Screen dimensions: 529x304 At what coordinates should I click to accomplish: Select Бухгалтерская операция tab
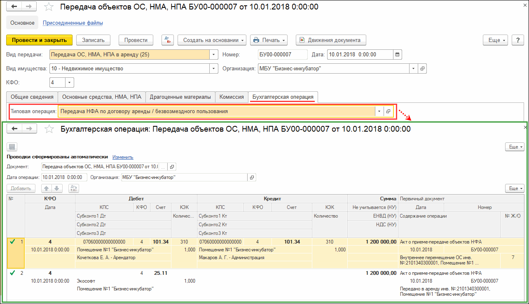click(283, 97)
